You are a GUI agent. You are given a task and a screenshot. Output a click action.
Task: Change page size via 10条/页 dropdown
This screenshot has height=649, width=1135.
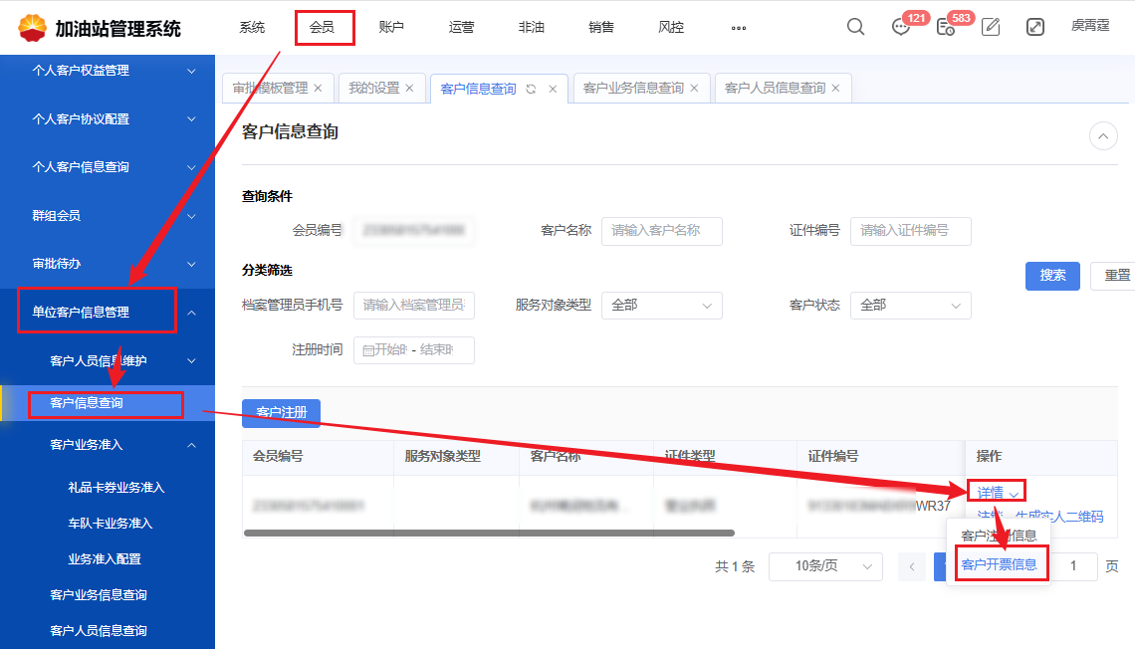[x=825, y=566]
